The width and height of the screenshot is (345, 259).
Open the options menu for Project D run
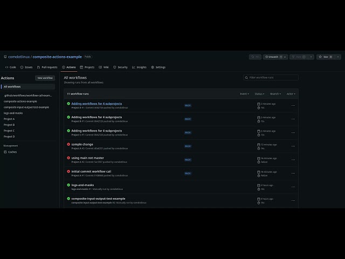point(293,106)
